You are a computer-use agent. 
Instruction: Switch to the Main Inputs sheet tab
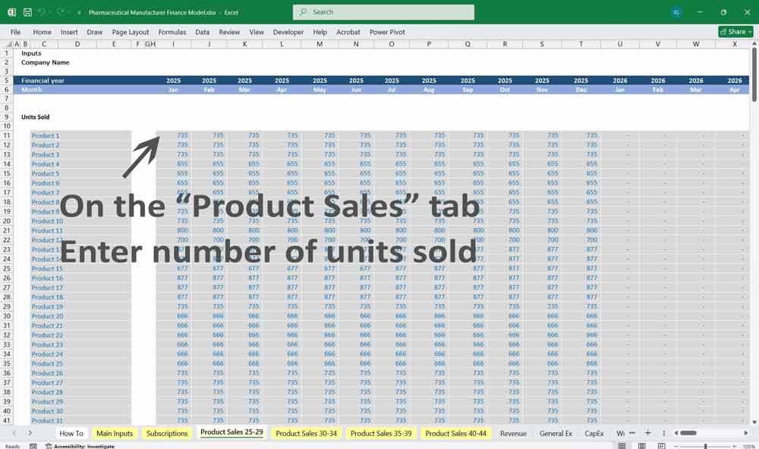pos(115,434)
